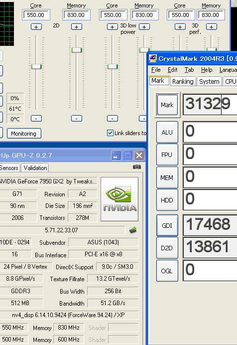
Task: Open CrystalMark File menu
Action: 156,70
